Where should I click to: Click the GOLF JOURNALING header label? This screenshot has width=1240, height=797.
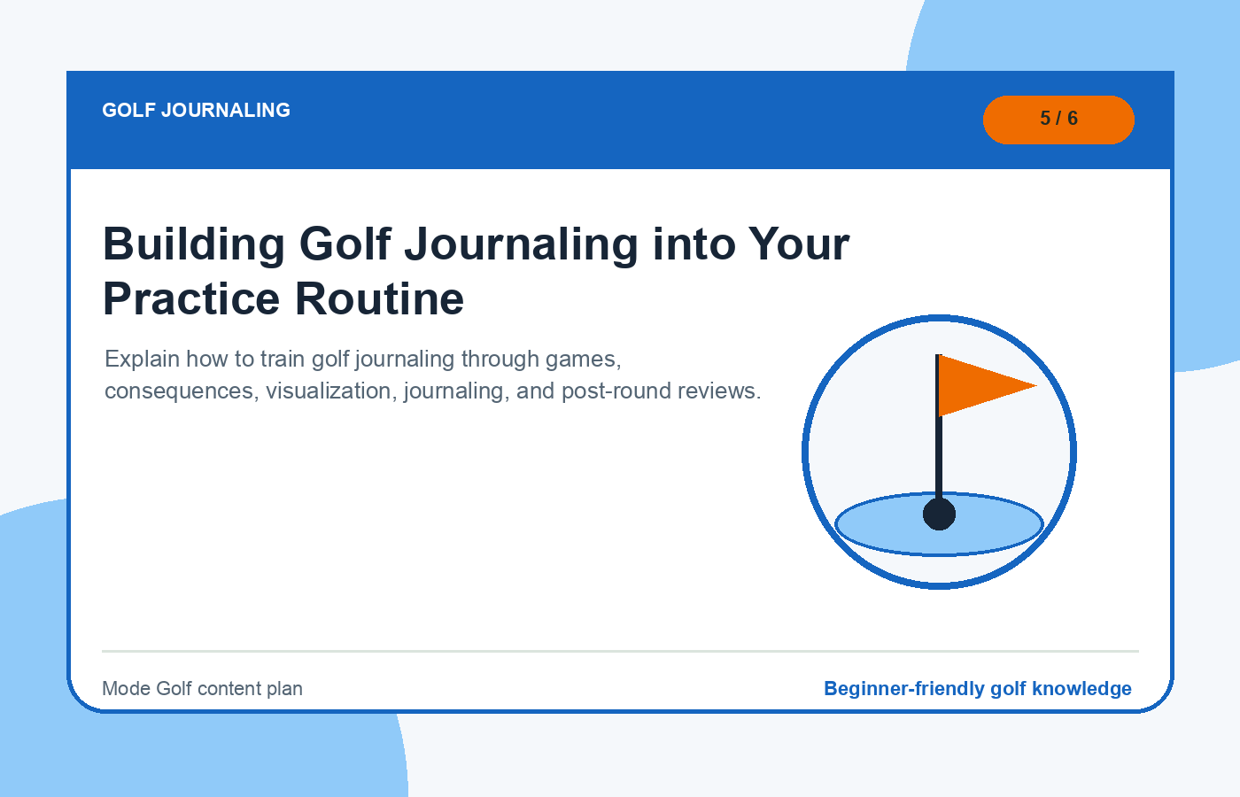coord(196,110)
